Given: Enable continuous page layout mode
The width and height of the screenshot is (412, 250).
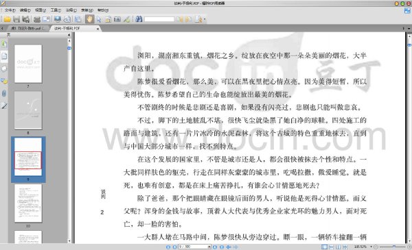Looking at the screenshot, I should (x=332, y=247).
